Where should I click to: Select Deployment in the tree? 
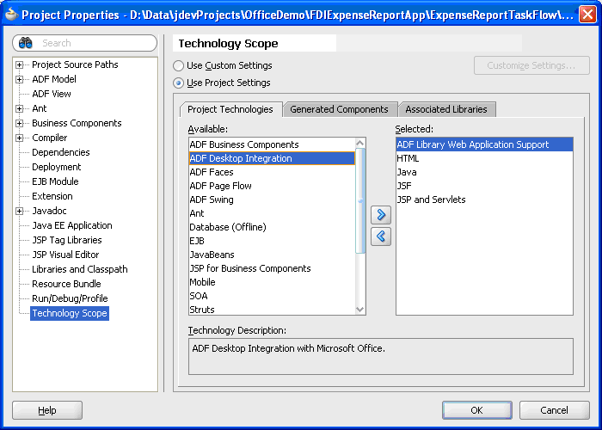pos(57,167)
